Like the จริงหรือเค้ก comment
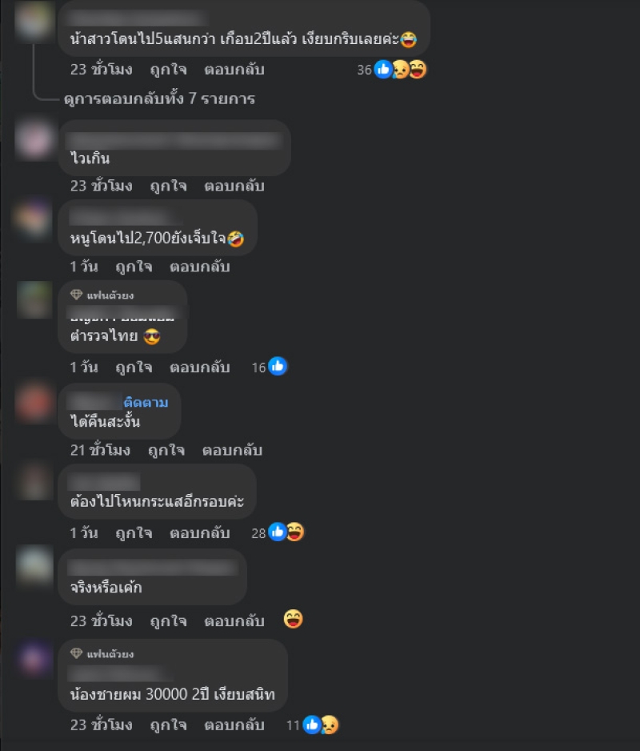The image size is (640, 751). coord(169,621)
